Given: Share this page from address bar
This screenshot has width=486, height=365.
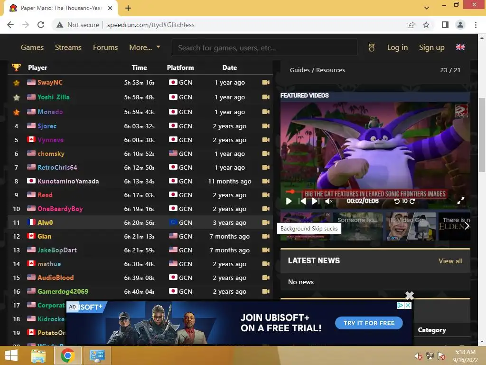Looking at the screenshot, I should (x=411, y=25).
